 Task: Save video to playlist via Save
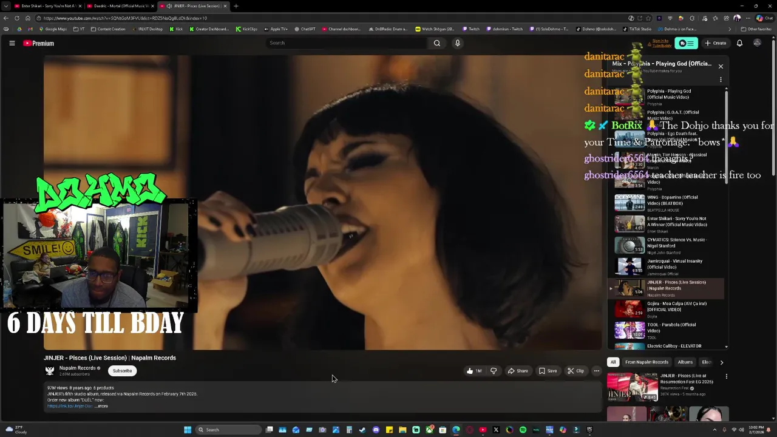click(x=548, y=371)
